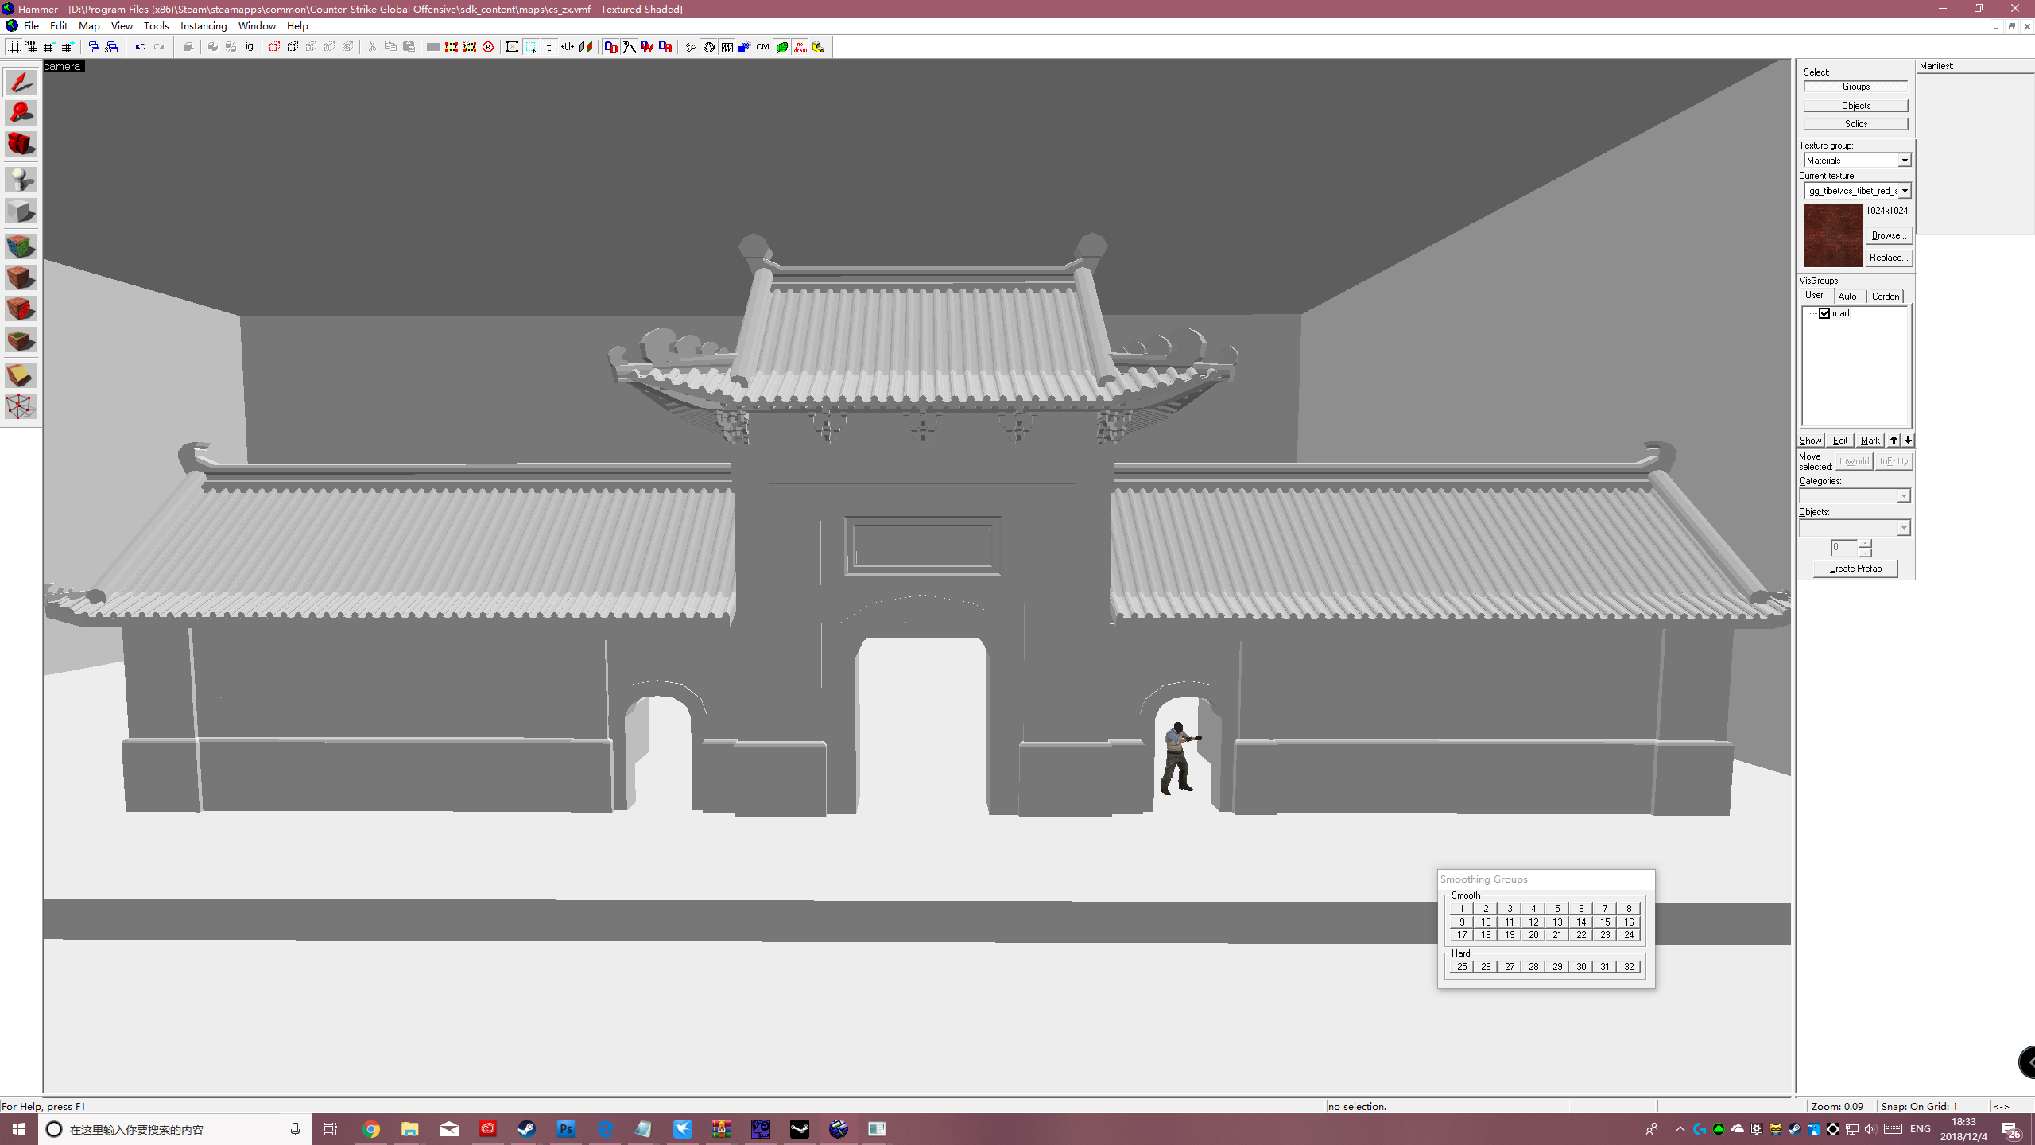This screenshot has width=2035, height=1145.
Task: Activate the Camera tool
Action: pyautogui.click(x=21, y=145)
